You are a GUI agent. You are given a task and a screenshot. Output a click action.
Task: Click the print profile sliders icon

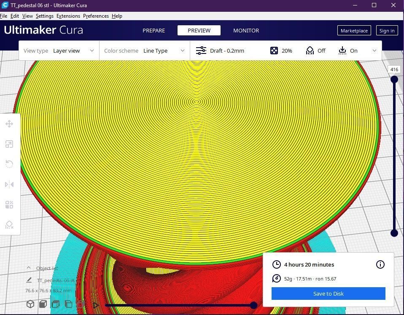pos(201,51)
